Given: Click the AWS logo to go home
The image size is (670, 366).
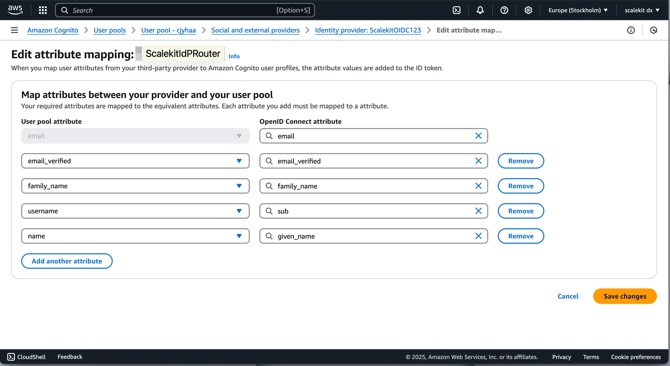Looking at the screenshot, I should click(15, 10).
